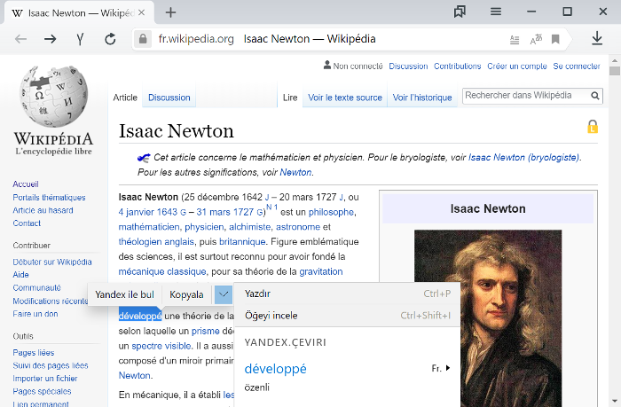Open site security info via padlock icon
Screen dimensions: 621x407
[143, 39]
